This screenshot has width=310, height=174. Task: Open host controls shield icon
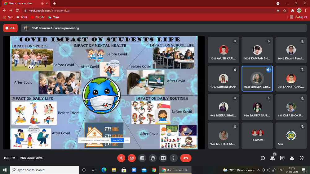pos(302,158)
